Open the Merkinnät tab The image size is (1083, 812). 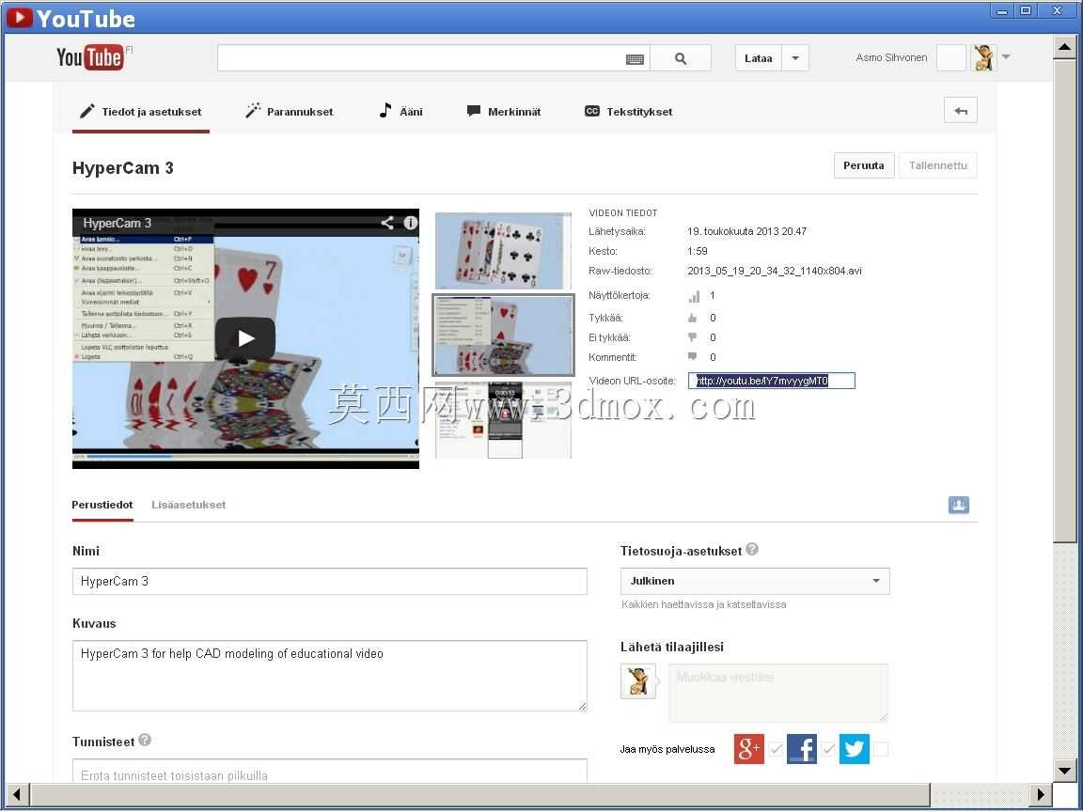(504, 112)
